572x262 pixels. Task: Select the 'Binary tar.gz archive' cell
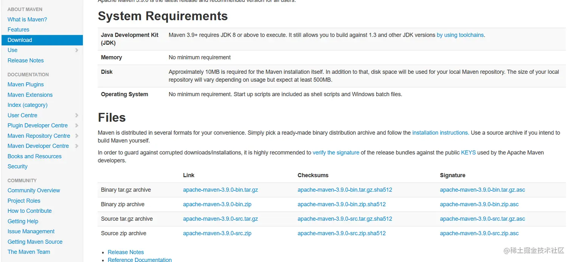(x=126, y=190)
